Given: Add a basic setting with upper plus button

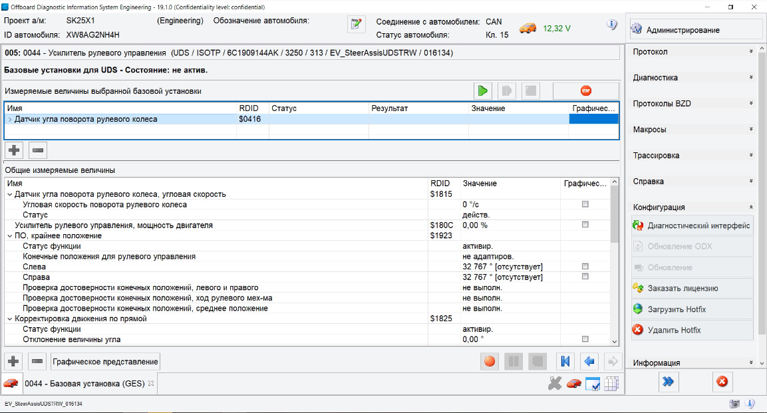Looking at the screenshot, I should [14, 150].
